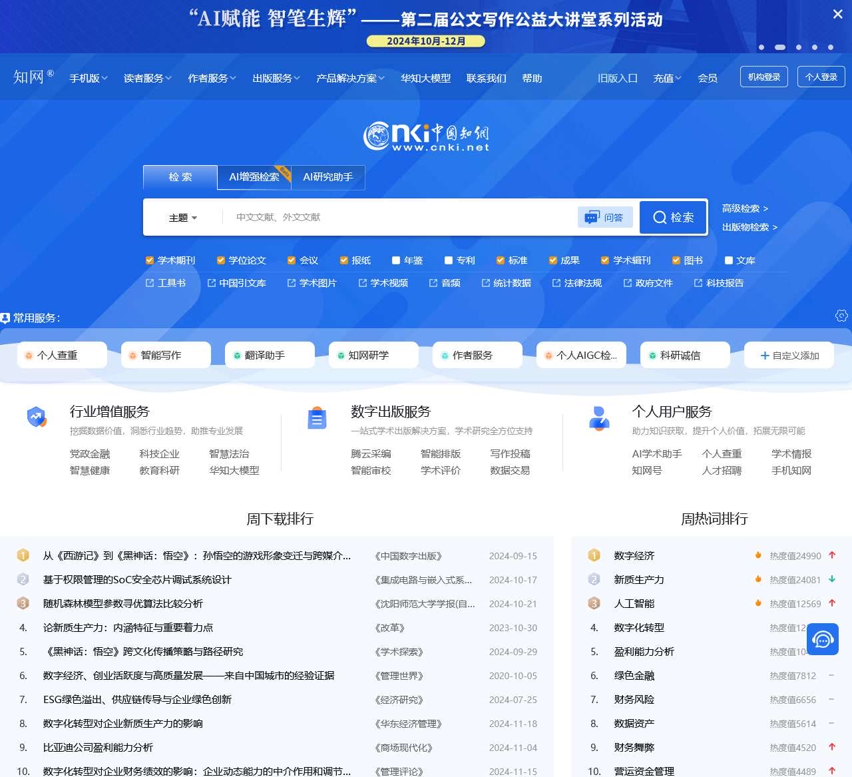This screenshot has height=777, width=852.
Task: Open 科研诚信 service shortcut
Action: pyautogui.click(x=685, y=355)
